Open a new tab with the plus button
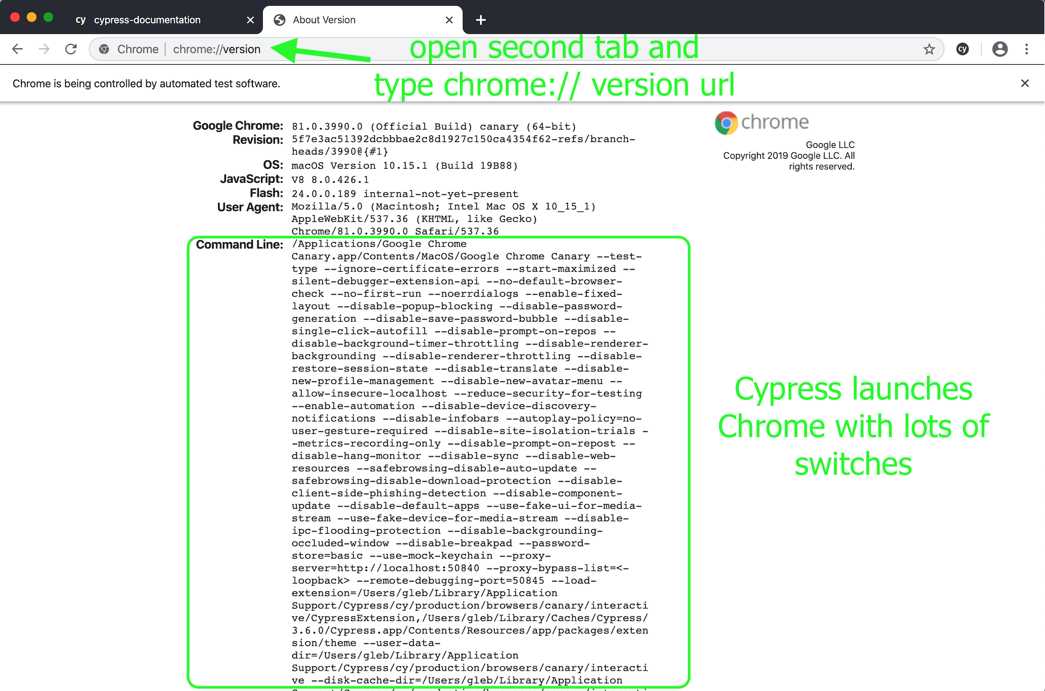The width and height of the screenshot is (1045, 691). [x=480, y=19]
